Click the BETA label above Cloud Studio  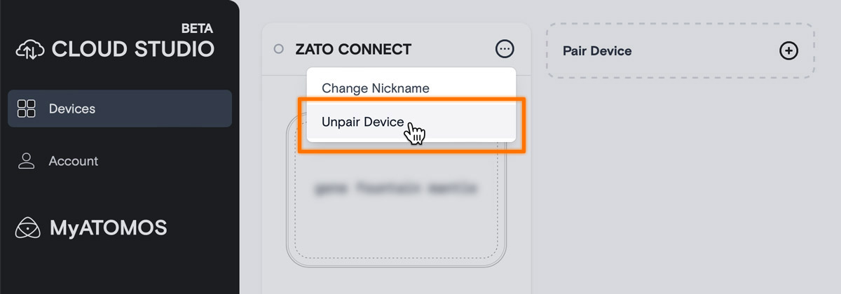197,29
